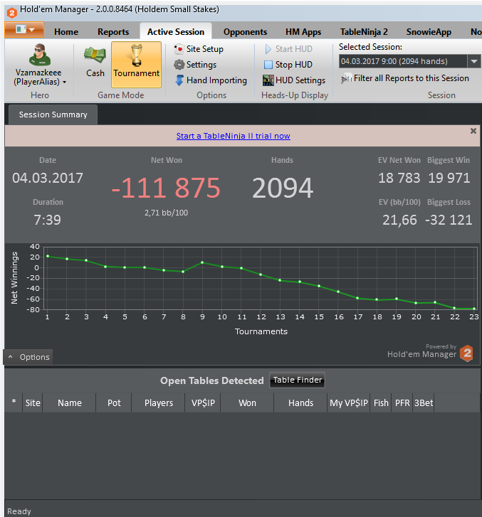Sort open tables by Fish column
The width and height of the screenshot is (482, 517).
tap(381, 403)
